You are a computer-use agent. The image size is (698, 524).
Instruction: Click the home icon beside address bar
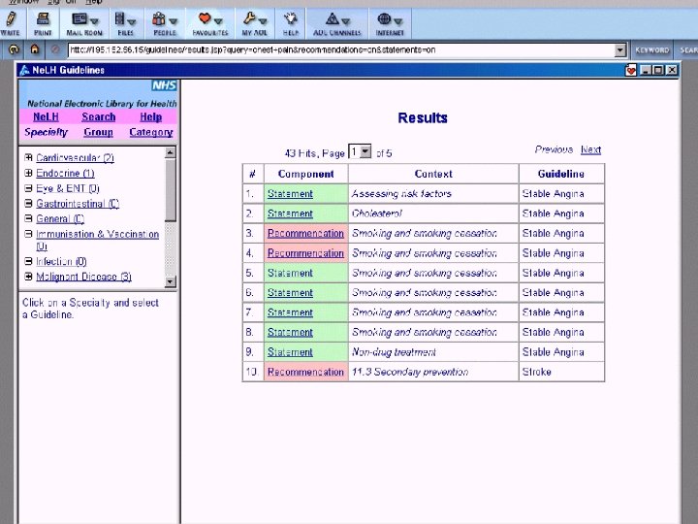click(x=35, y=49)
